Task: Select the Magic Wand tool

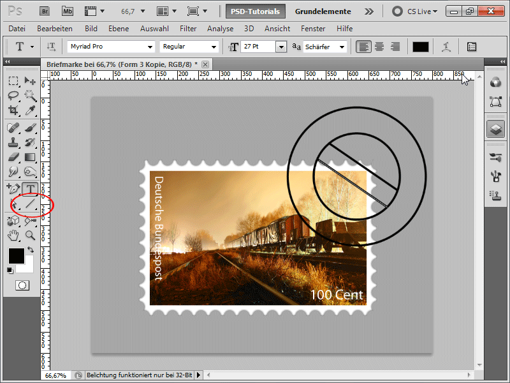Action: (30, 95)
